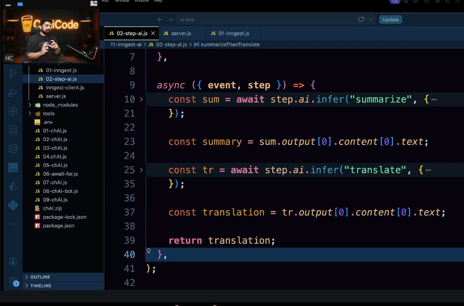
Task: Open the Copilot chat icon
Action: click(x=362, y=19)
